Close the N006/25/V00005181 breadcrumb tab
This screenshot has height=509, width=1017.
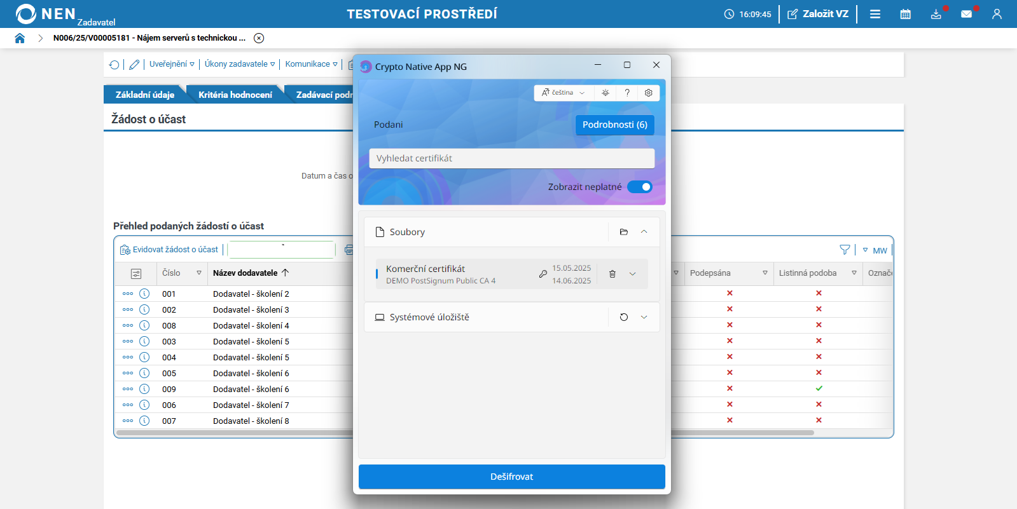259,38
